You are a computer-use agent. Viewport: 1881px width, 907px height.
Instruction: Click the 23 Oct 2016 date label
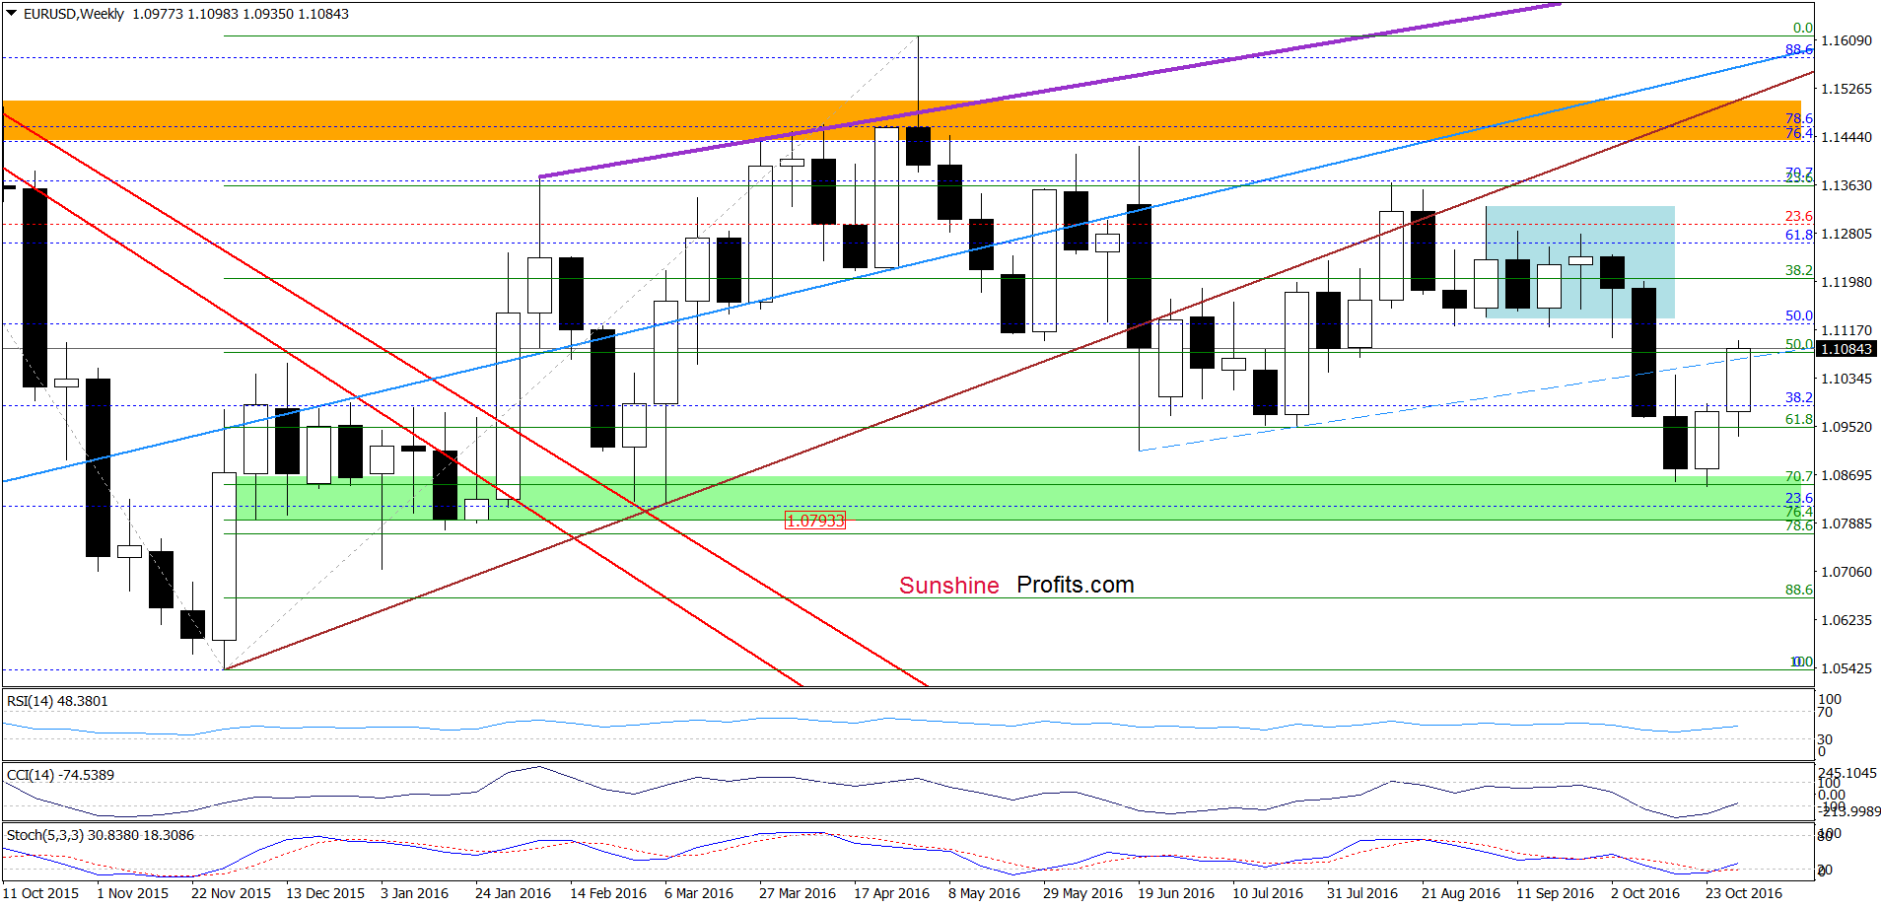1744,893
